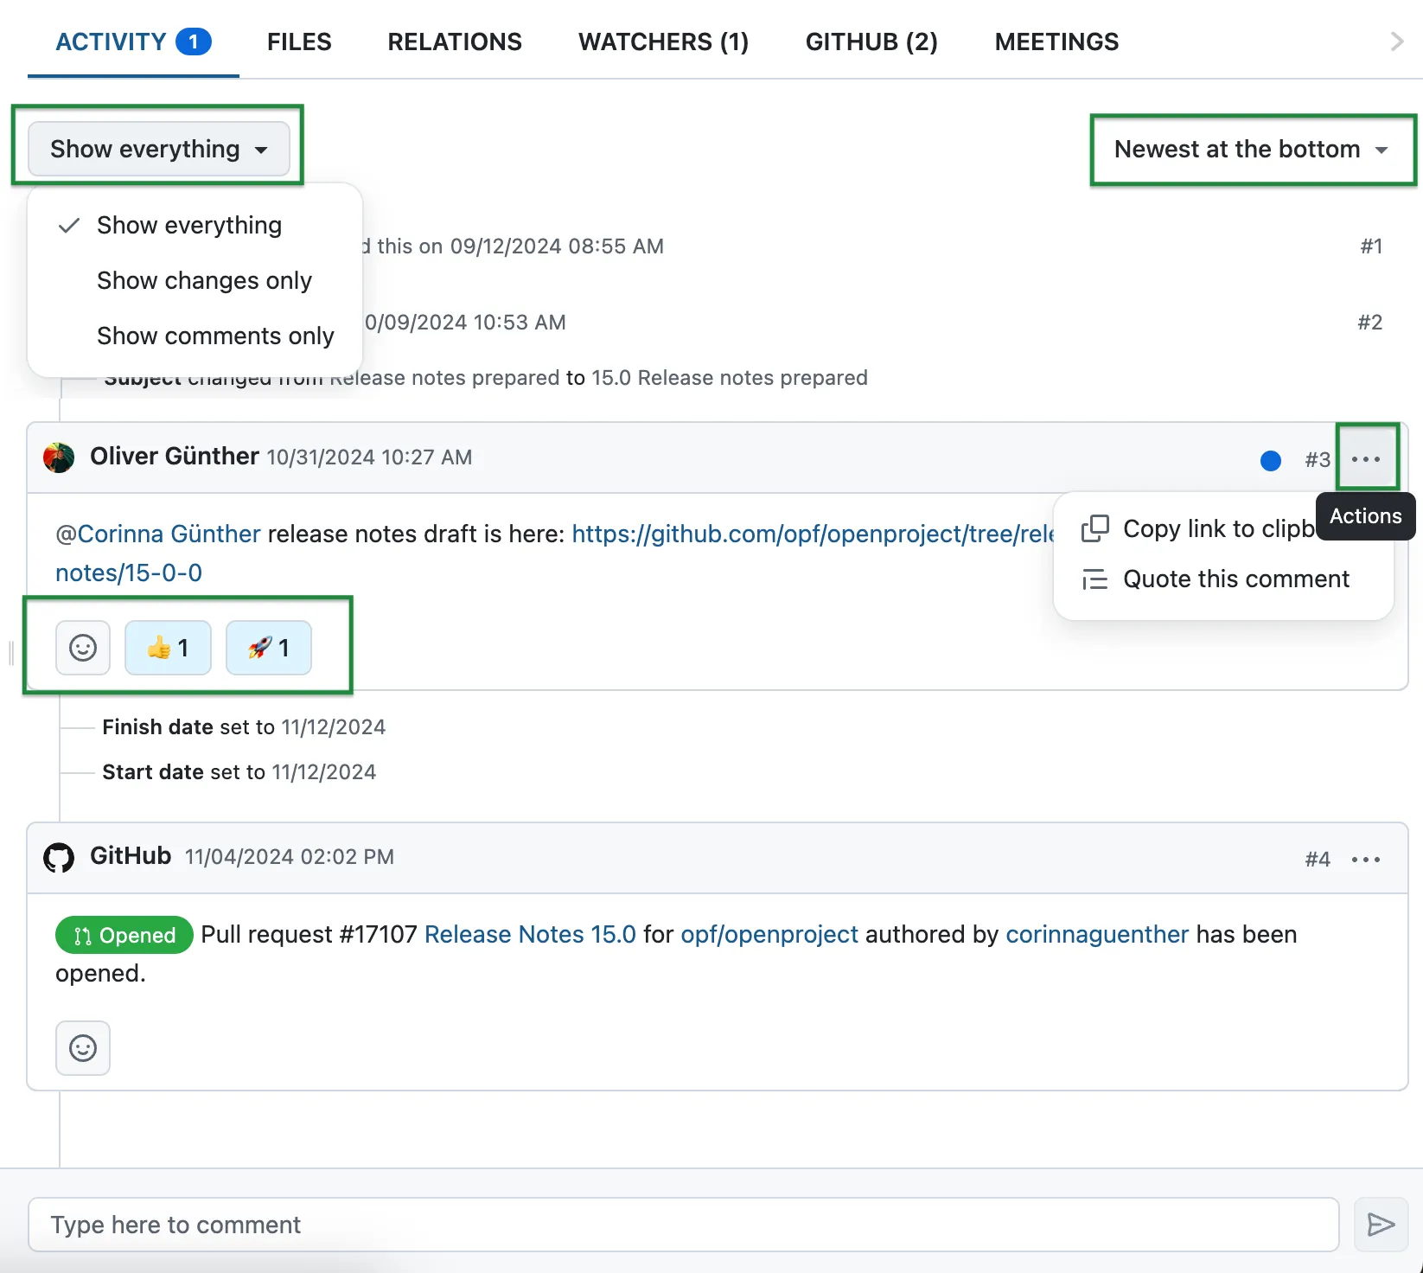Click the Type here to comment field
The image size is (1423, 1273).
346,1225
